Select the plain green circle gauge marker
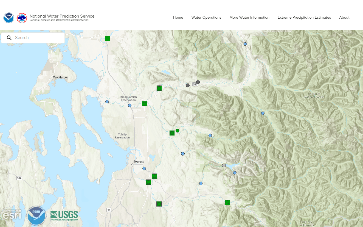 [178, 131]
